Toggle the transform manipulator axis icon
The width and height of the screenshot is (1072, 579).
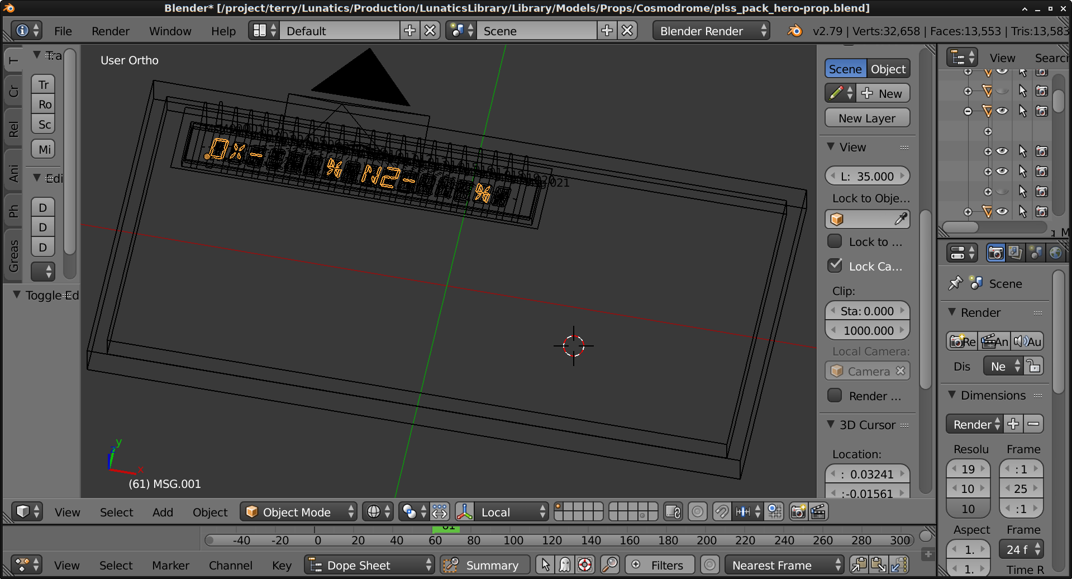[x=464, y=512]
